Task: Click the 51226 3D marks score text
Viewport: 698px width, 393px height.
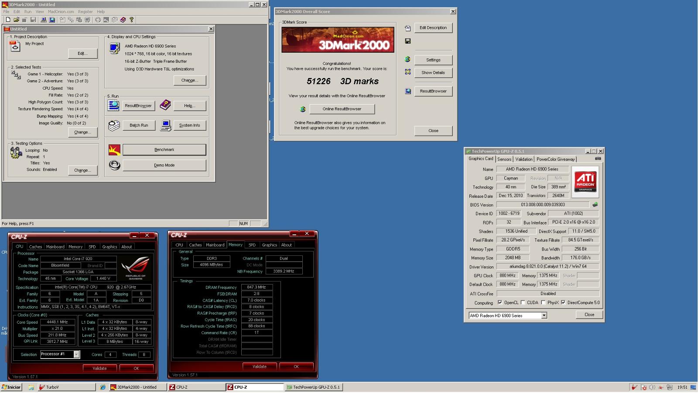Action: point(342,81)
